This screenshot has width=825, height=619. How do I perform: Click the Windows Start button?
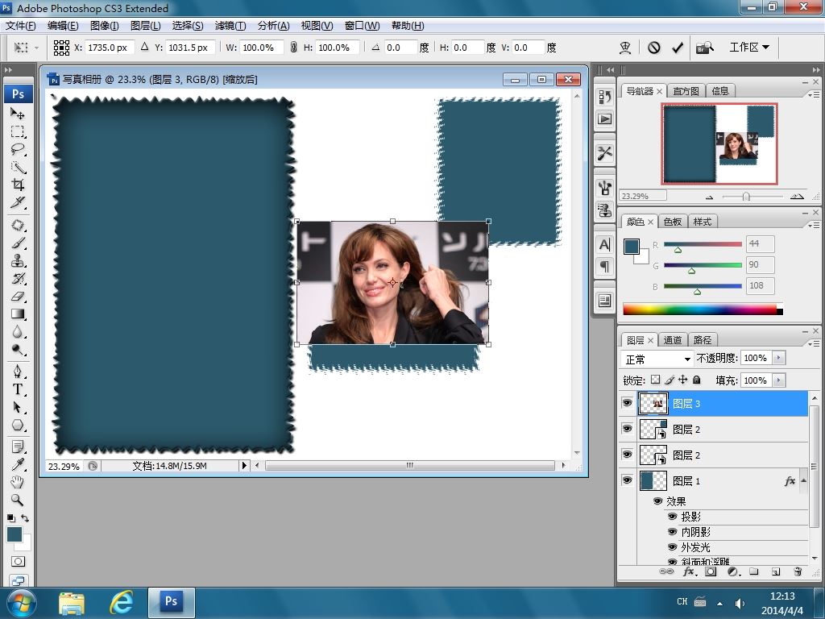point(20,603)
